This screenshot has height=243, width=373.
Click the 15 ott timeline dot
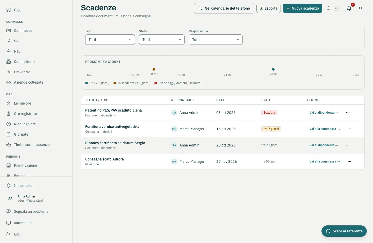point(154,69)
